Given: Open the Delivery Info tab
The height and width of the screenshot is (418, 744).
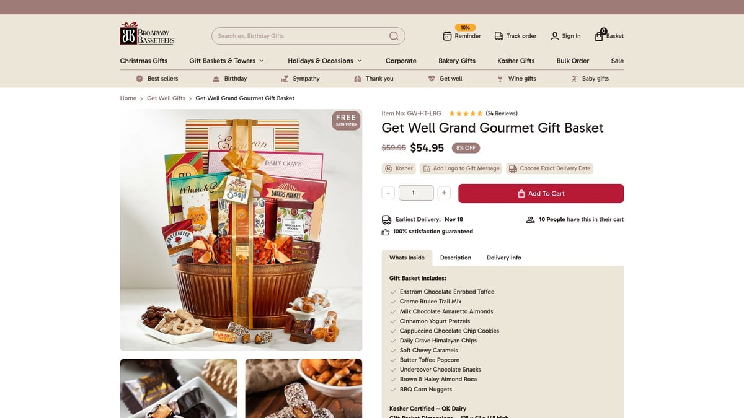Looking at the screenshot, I should tap(503, 258).
